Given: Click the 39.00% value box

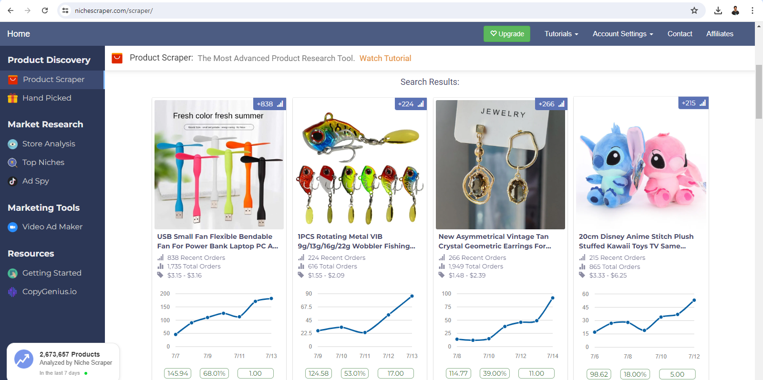Looking at the screenshot, I should click(x=495, y=373).
